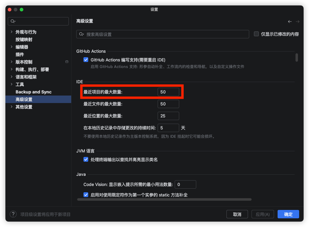Expand the 其他设置 tree node
309x227 pixels.
click(11, 107)
